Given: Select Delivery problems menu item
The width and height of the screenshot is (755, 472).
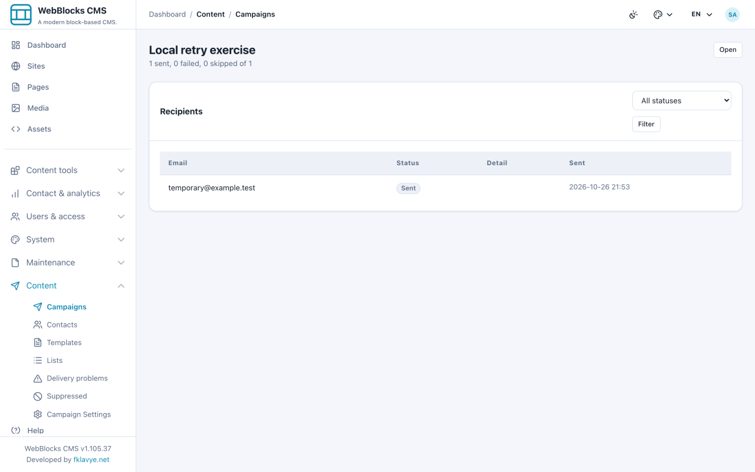Looking at the screenshot, I should tap(77, 378).
